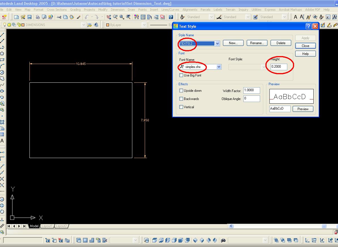338x247 pixels.
Task: Click the Zoom Previous icon
Action: coord(128,17)
